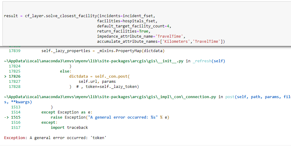The image size is (291, 146).
Task: Click the arcgis gis __init__.py file path
Action: click(x=94, y=61)
